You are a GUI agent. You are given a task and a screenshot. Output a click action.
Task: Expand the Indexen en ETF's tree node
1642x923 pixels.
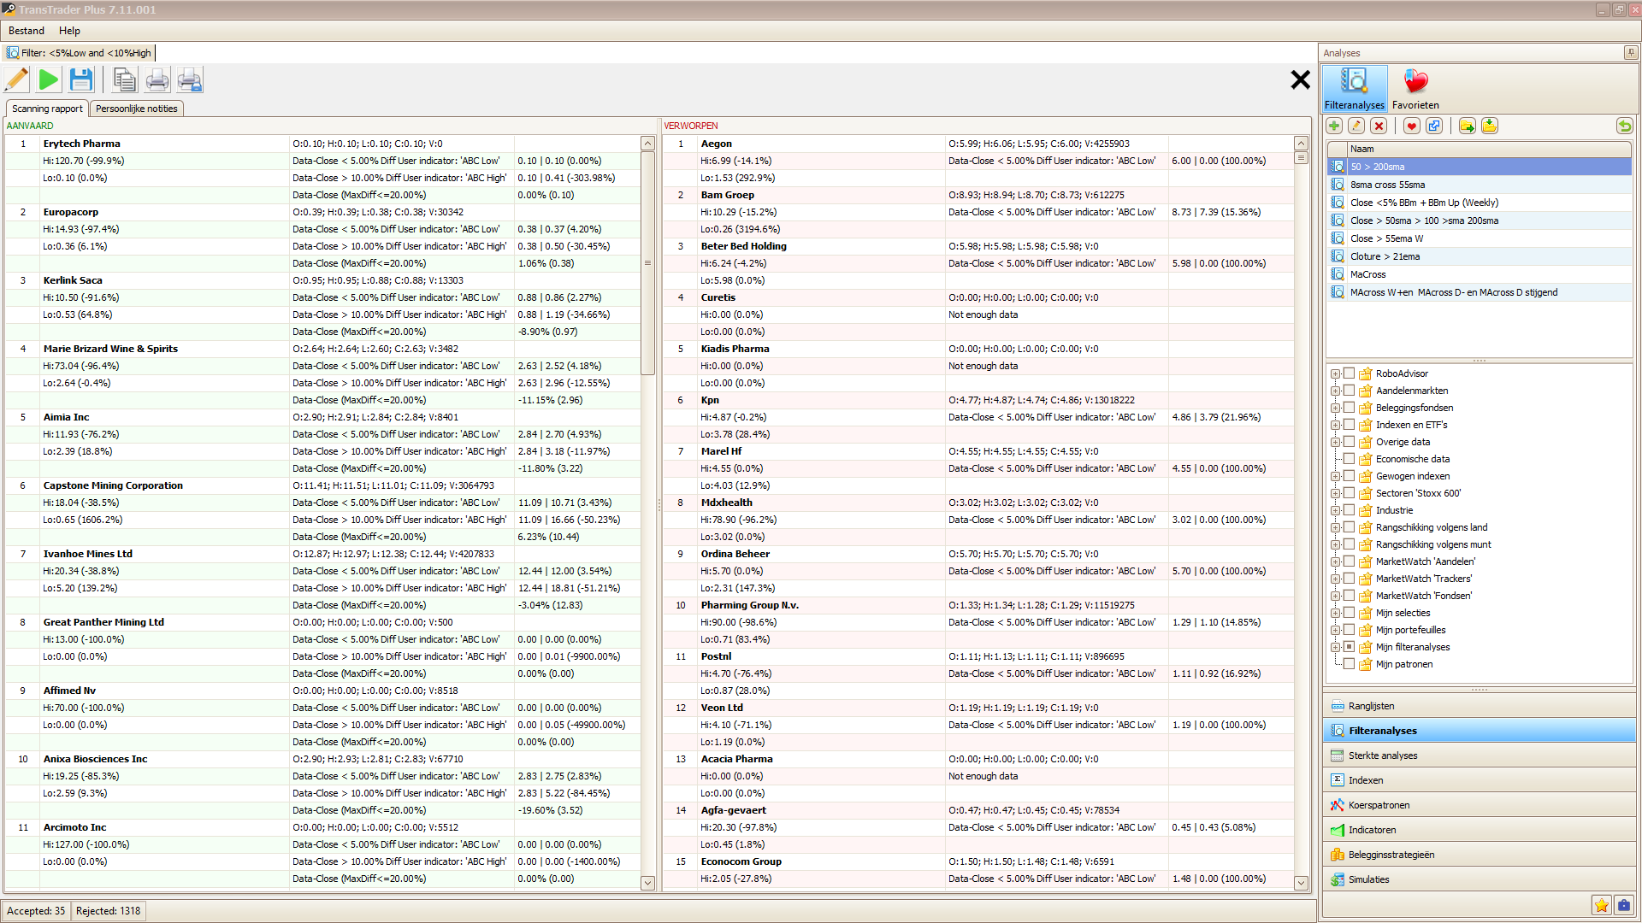(x=1335, y=425)
